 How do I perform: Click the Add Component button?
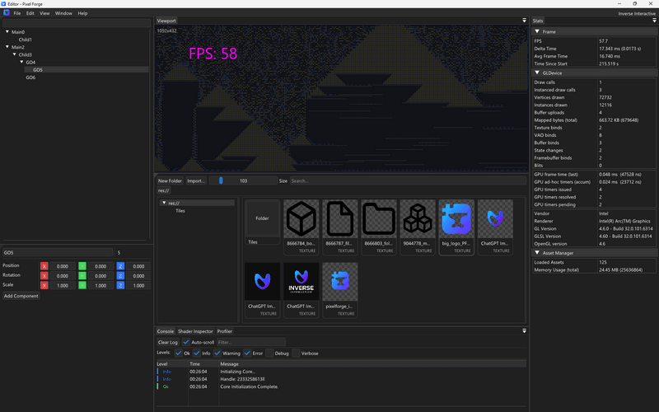coord(21,296)
